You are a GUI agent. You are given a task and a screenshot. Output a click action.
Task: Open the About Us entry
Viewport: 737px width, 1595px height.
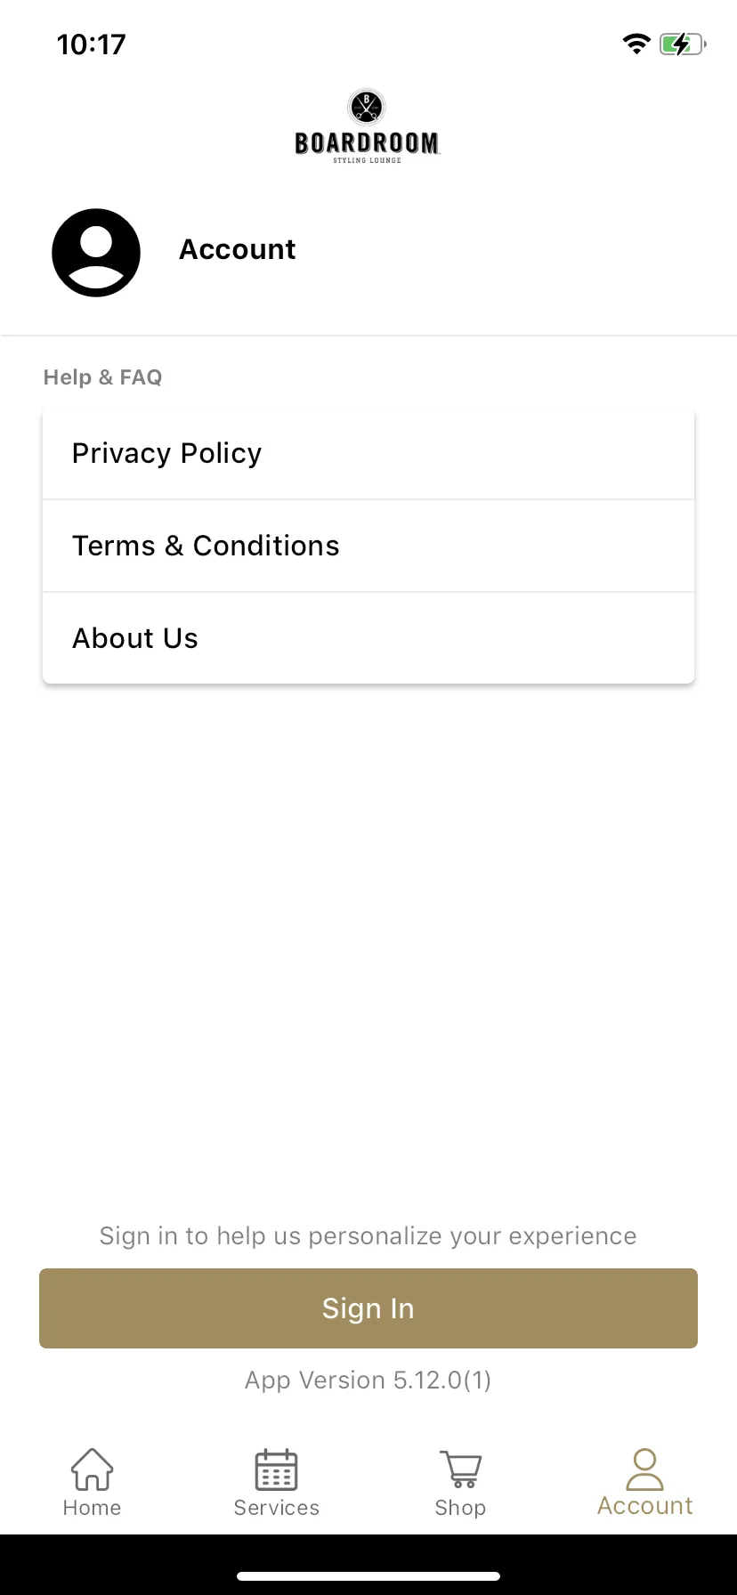(368, 638)
